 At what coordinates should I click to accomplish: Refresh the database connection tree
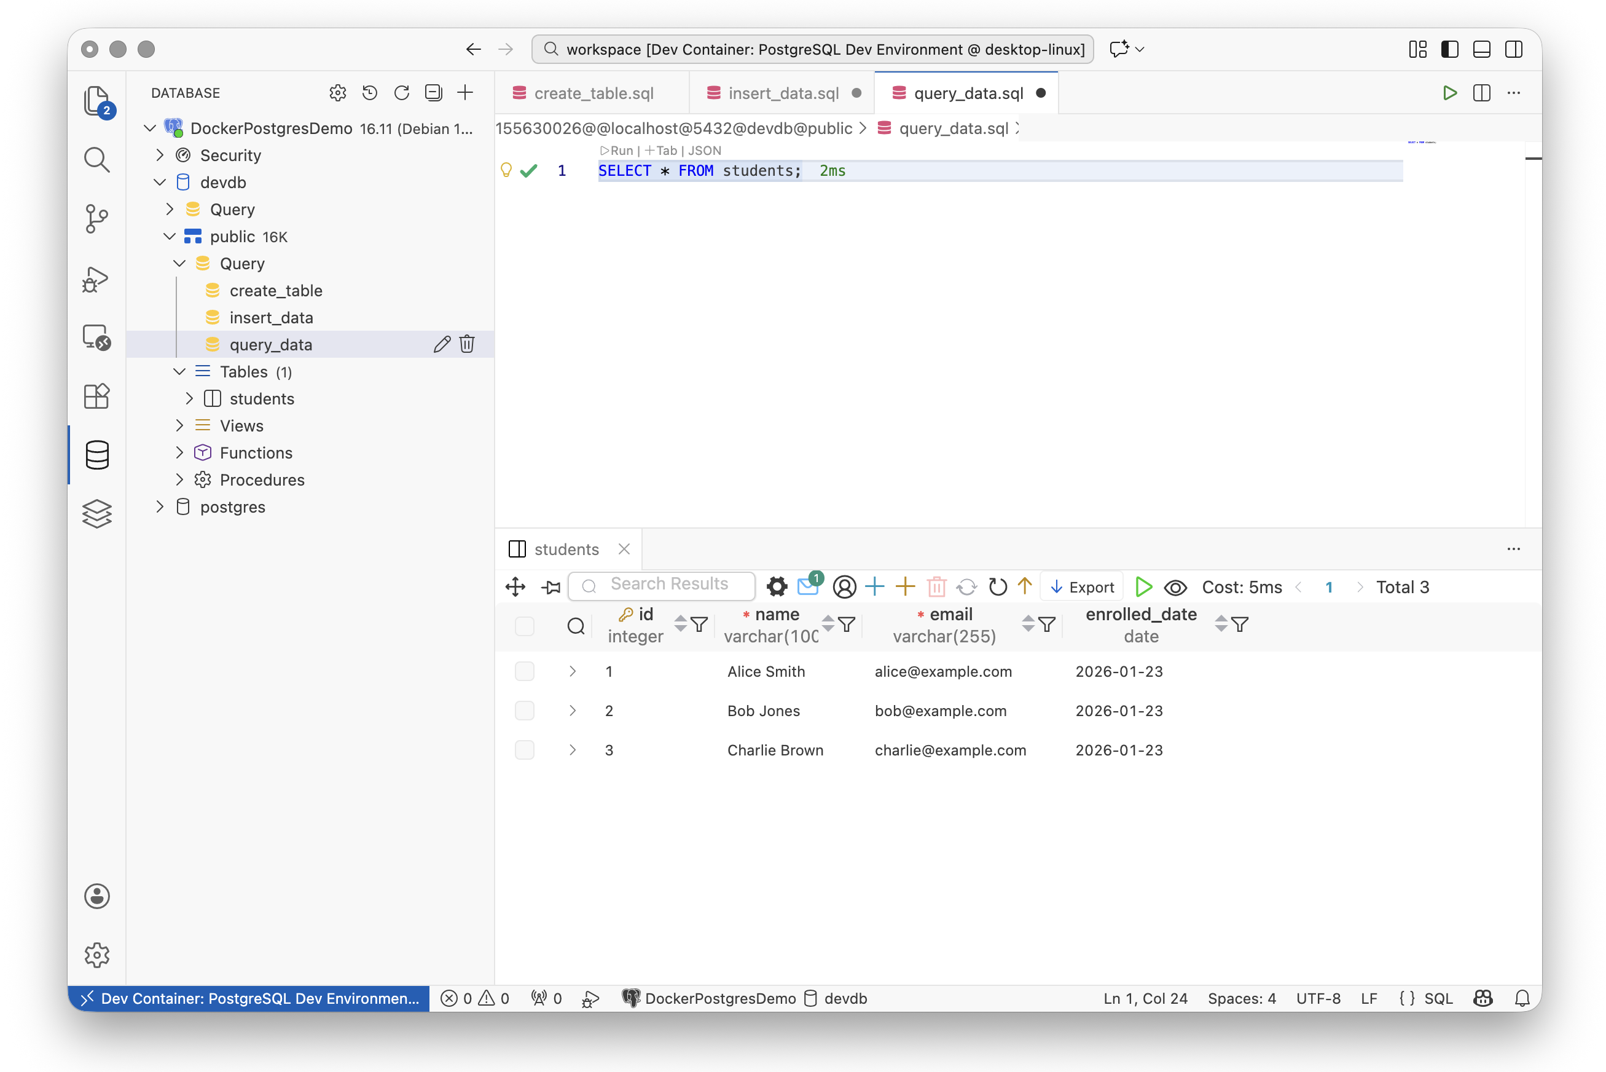tap(402, 92)
